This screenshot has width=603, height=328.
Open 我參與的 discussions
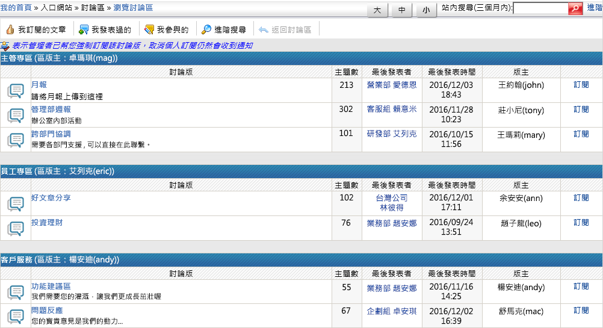[167, 29]
